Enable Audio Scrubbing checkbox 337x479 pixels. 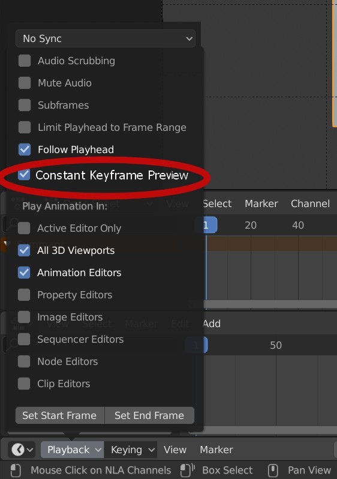pyautogui.click(x=25, y=61)
